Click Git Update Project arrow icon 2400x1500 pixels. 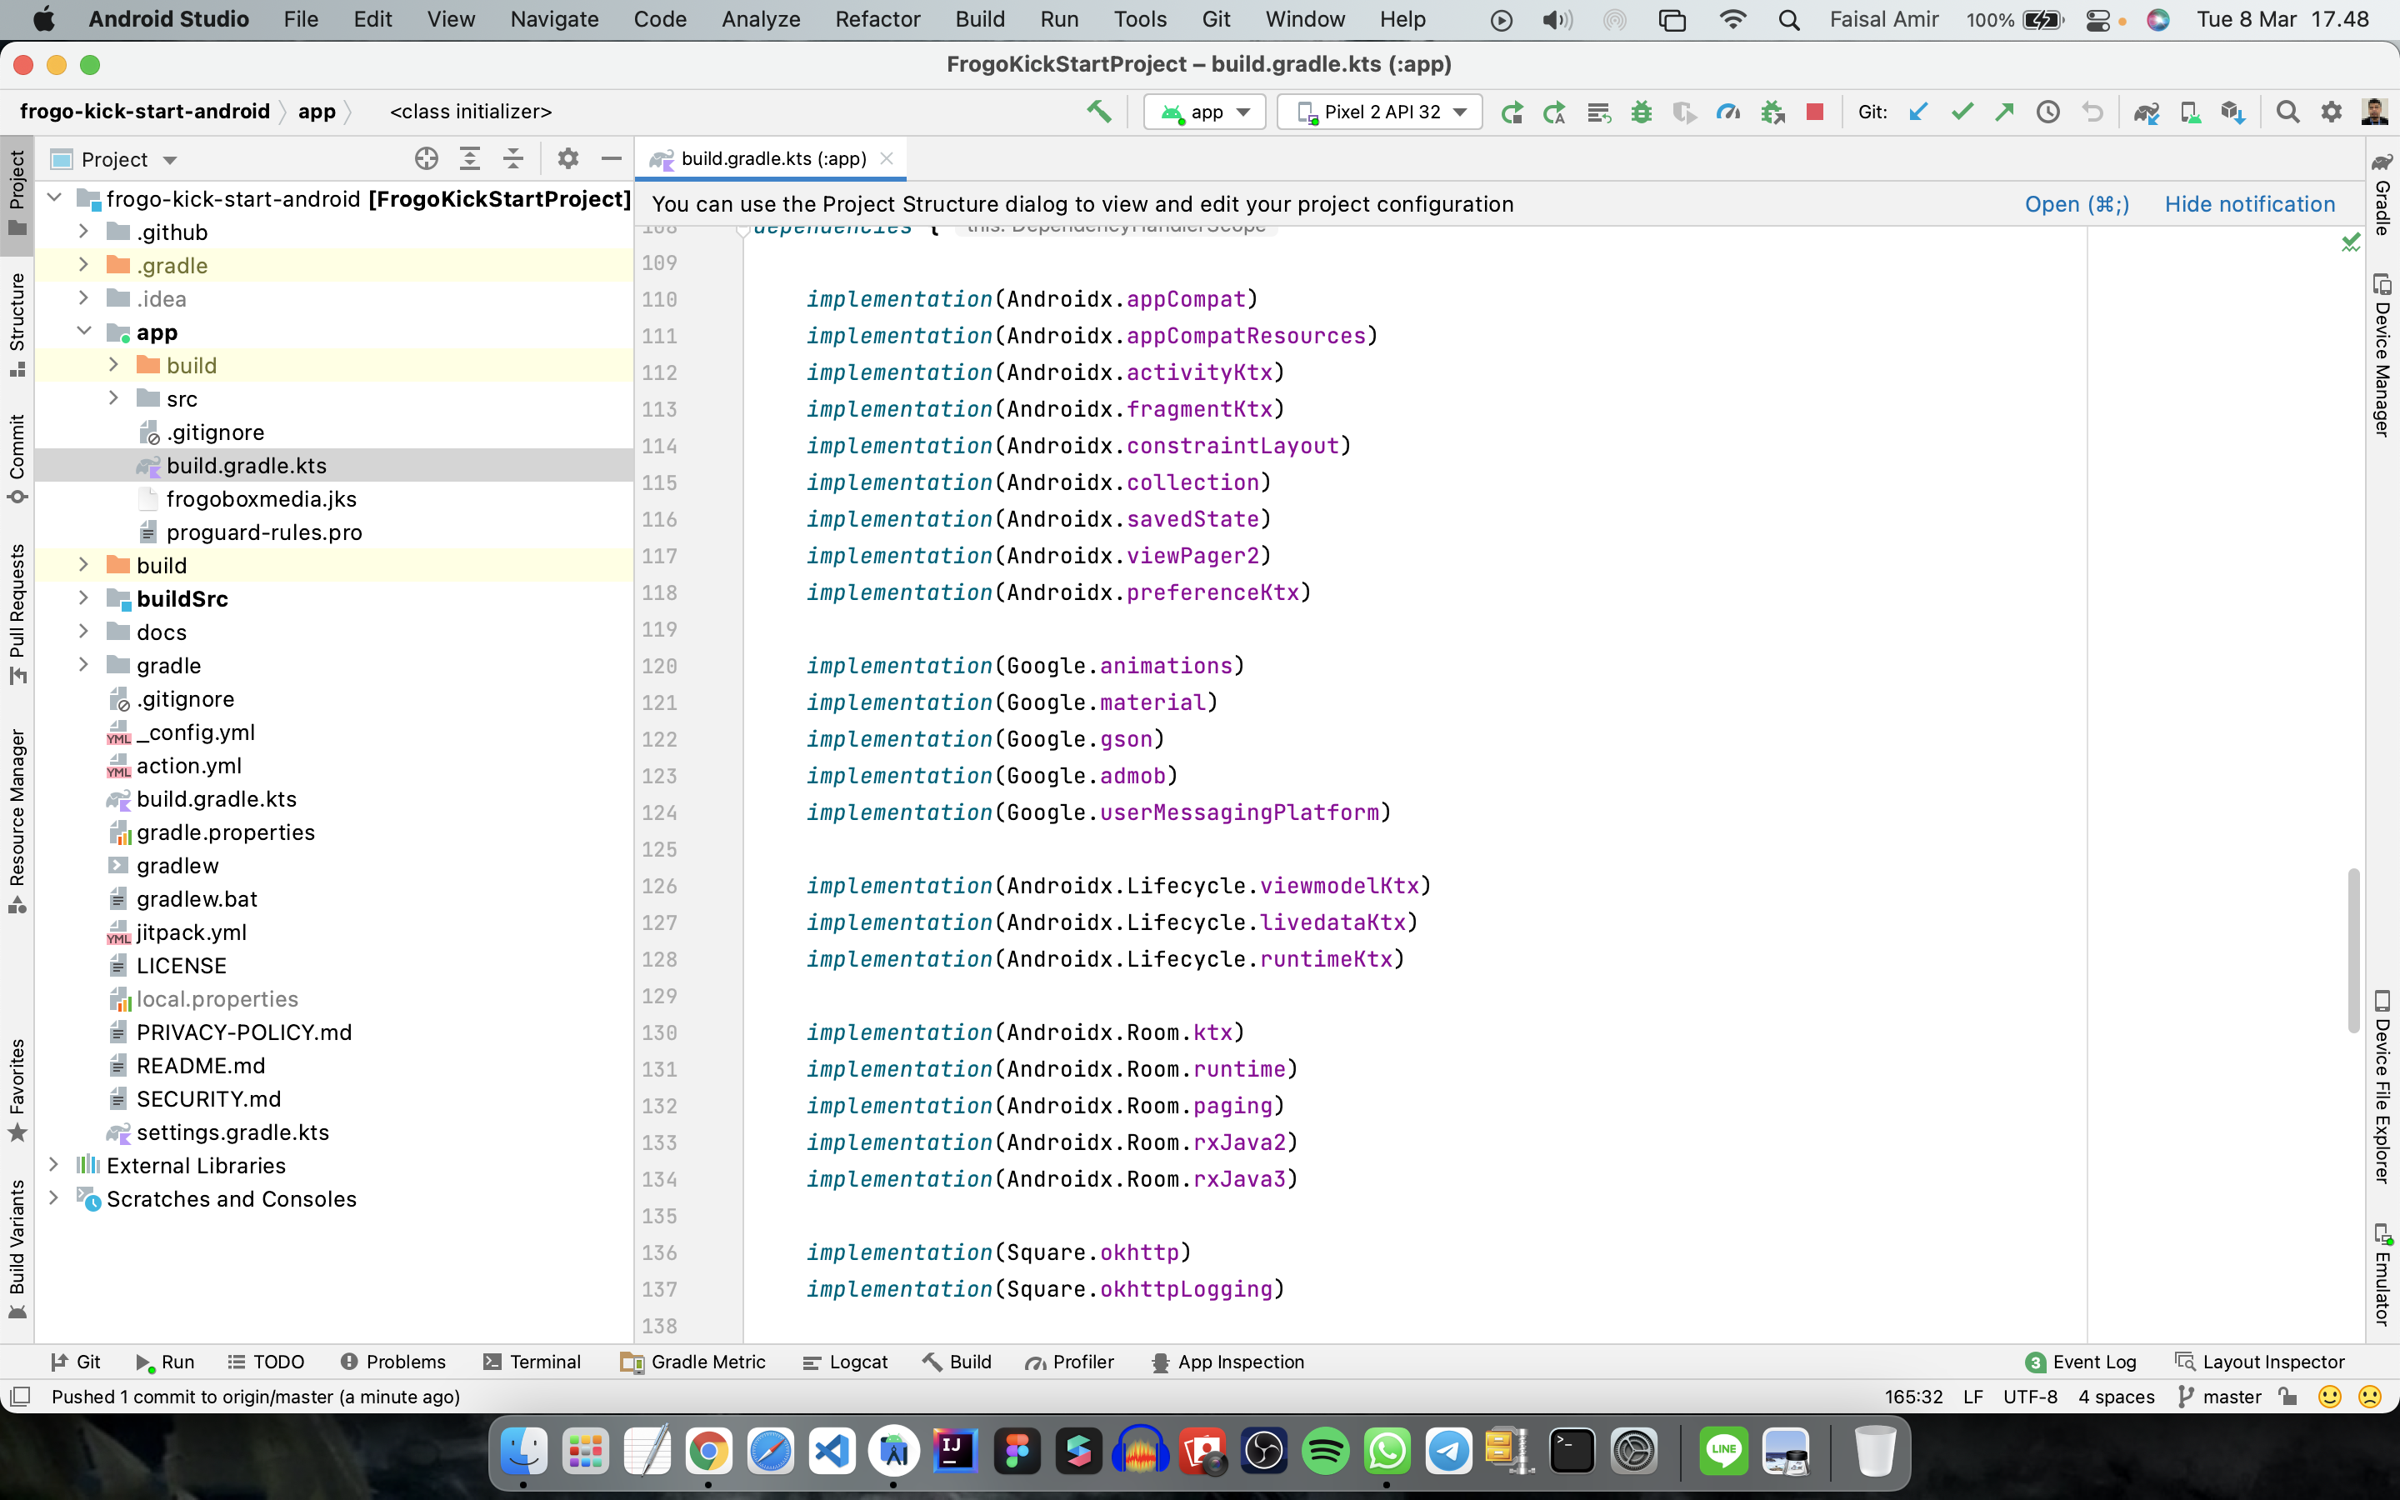[1918, 112]
